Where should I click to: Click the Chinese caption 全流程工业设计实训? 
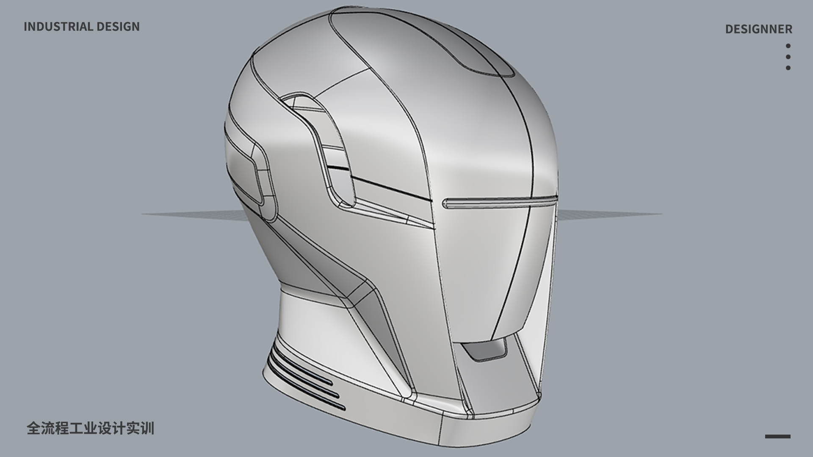click(x=90, y=428)
